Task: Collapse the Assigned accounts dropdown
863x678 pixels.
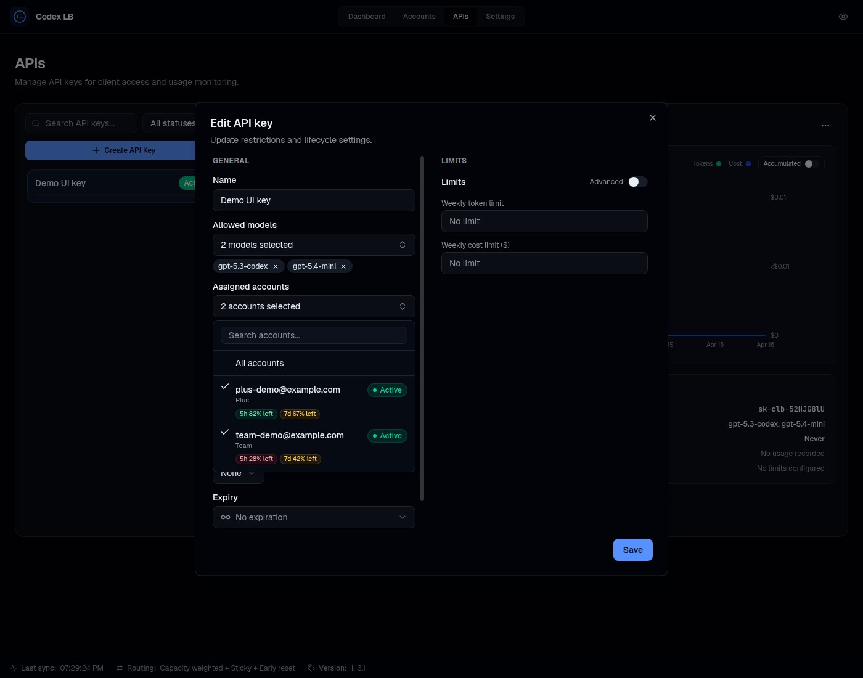Action: 314,306
